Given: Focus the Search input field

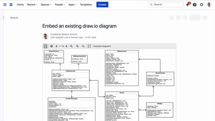Looking at the screenshot, I should coord(166,4).
